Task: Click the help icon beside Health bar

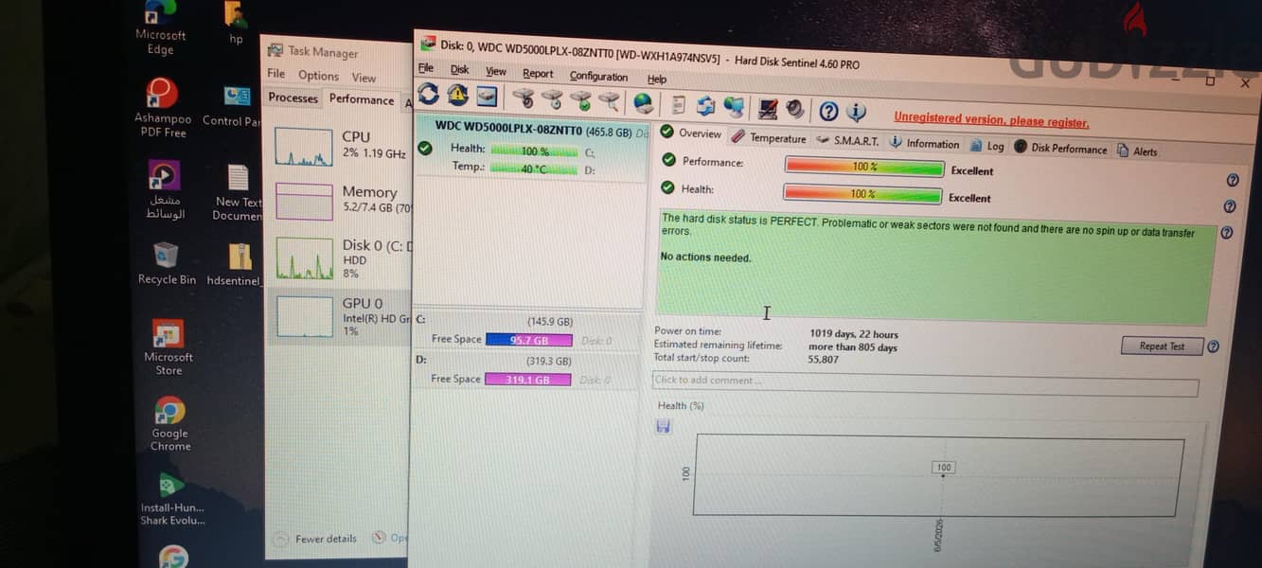Action: pos(1230,206)
